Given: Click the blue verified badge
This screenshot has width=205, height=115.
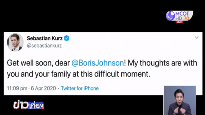Looking at the screenshot, I should (x=67, y=38).
